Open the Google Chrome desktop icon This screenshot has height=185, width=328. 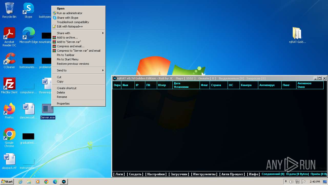click(9, 137)
